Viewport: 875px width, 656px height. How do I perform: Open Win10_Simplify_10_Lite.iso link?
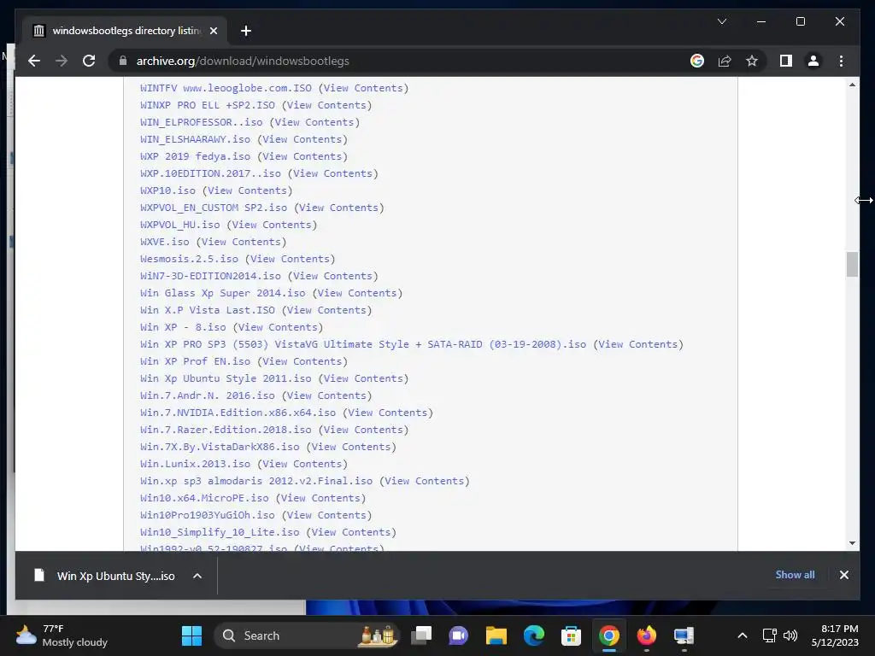(x=220, y=532)
